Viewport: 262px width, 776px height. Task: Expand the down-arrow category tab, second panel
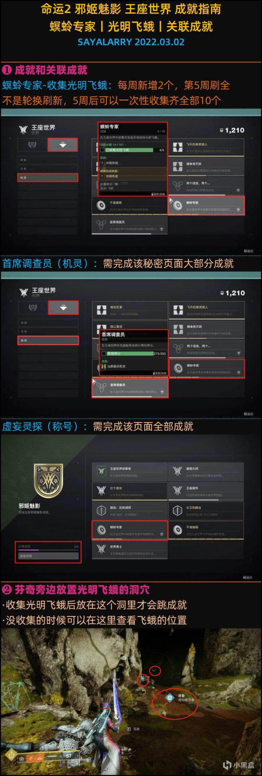tap(64, 308)
